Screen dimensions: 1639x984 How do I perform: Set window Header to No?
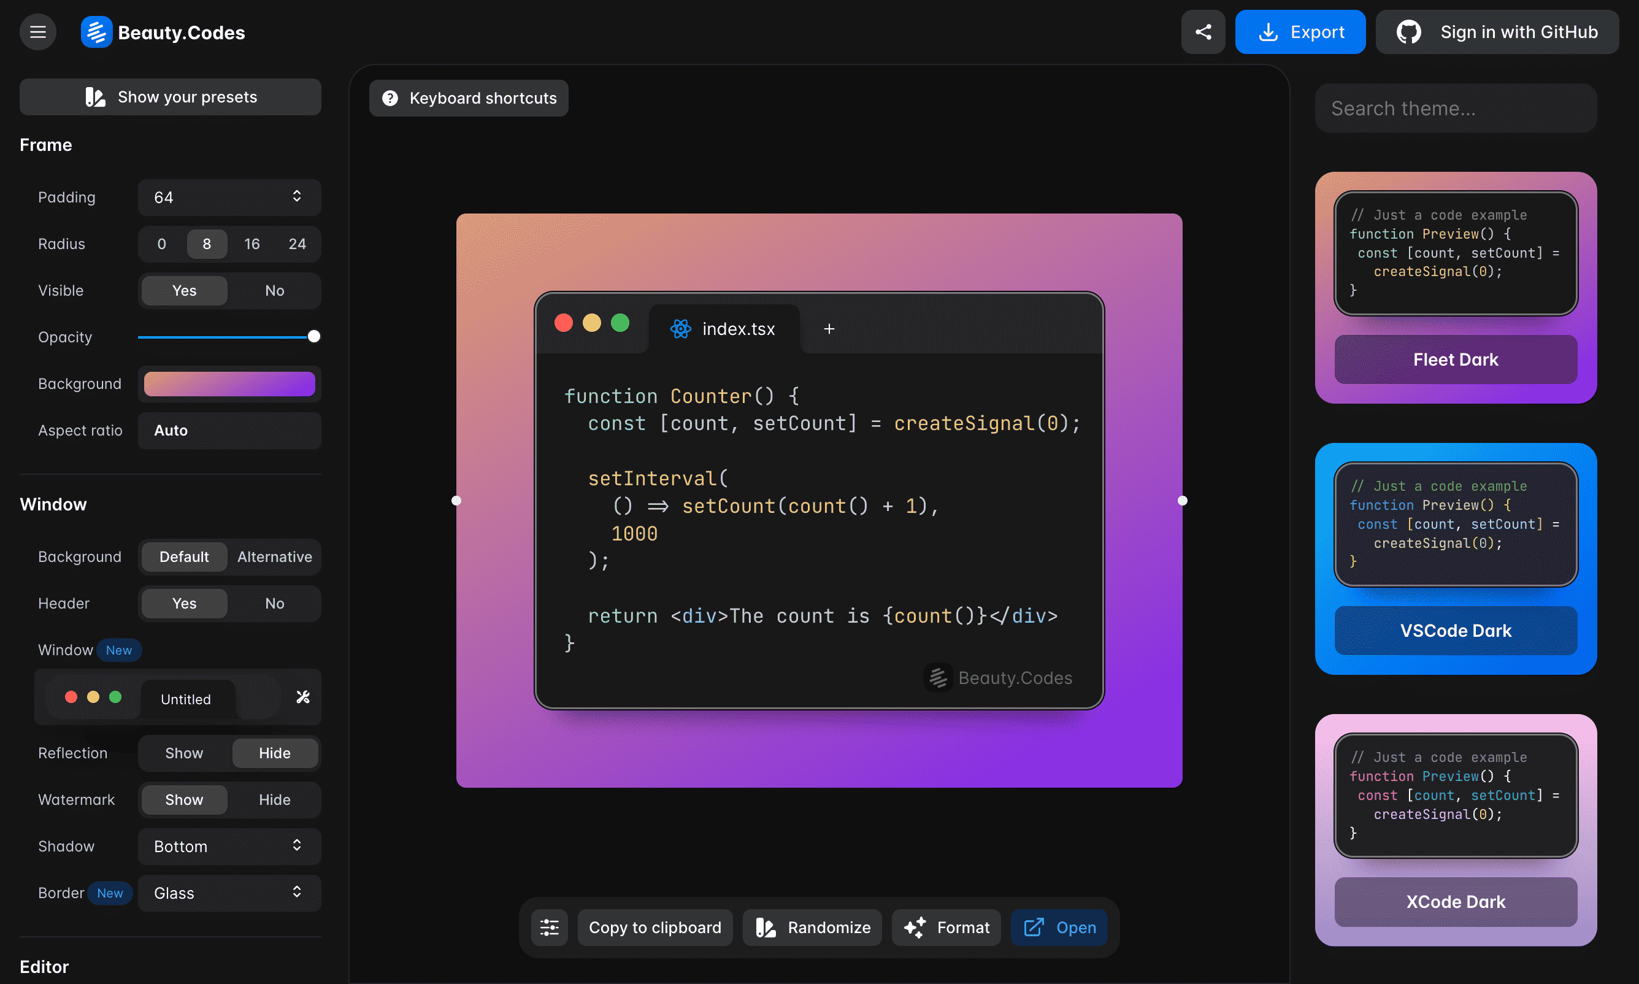point(274,604)
